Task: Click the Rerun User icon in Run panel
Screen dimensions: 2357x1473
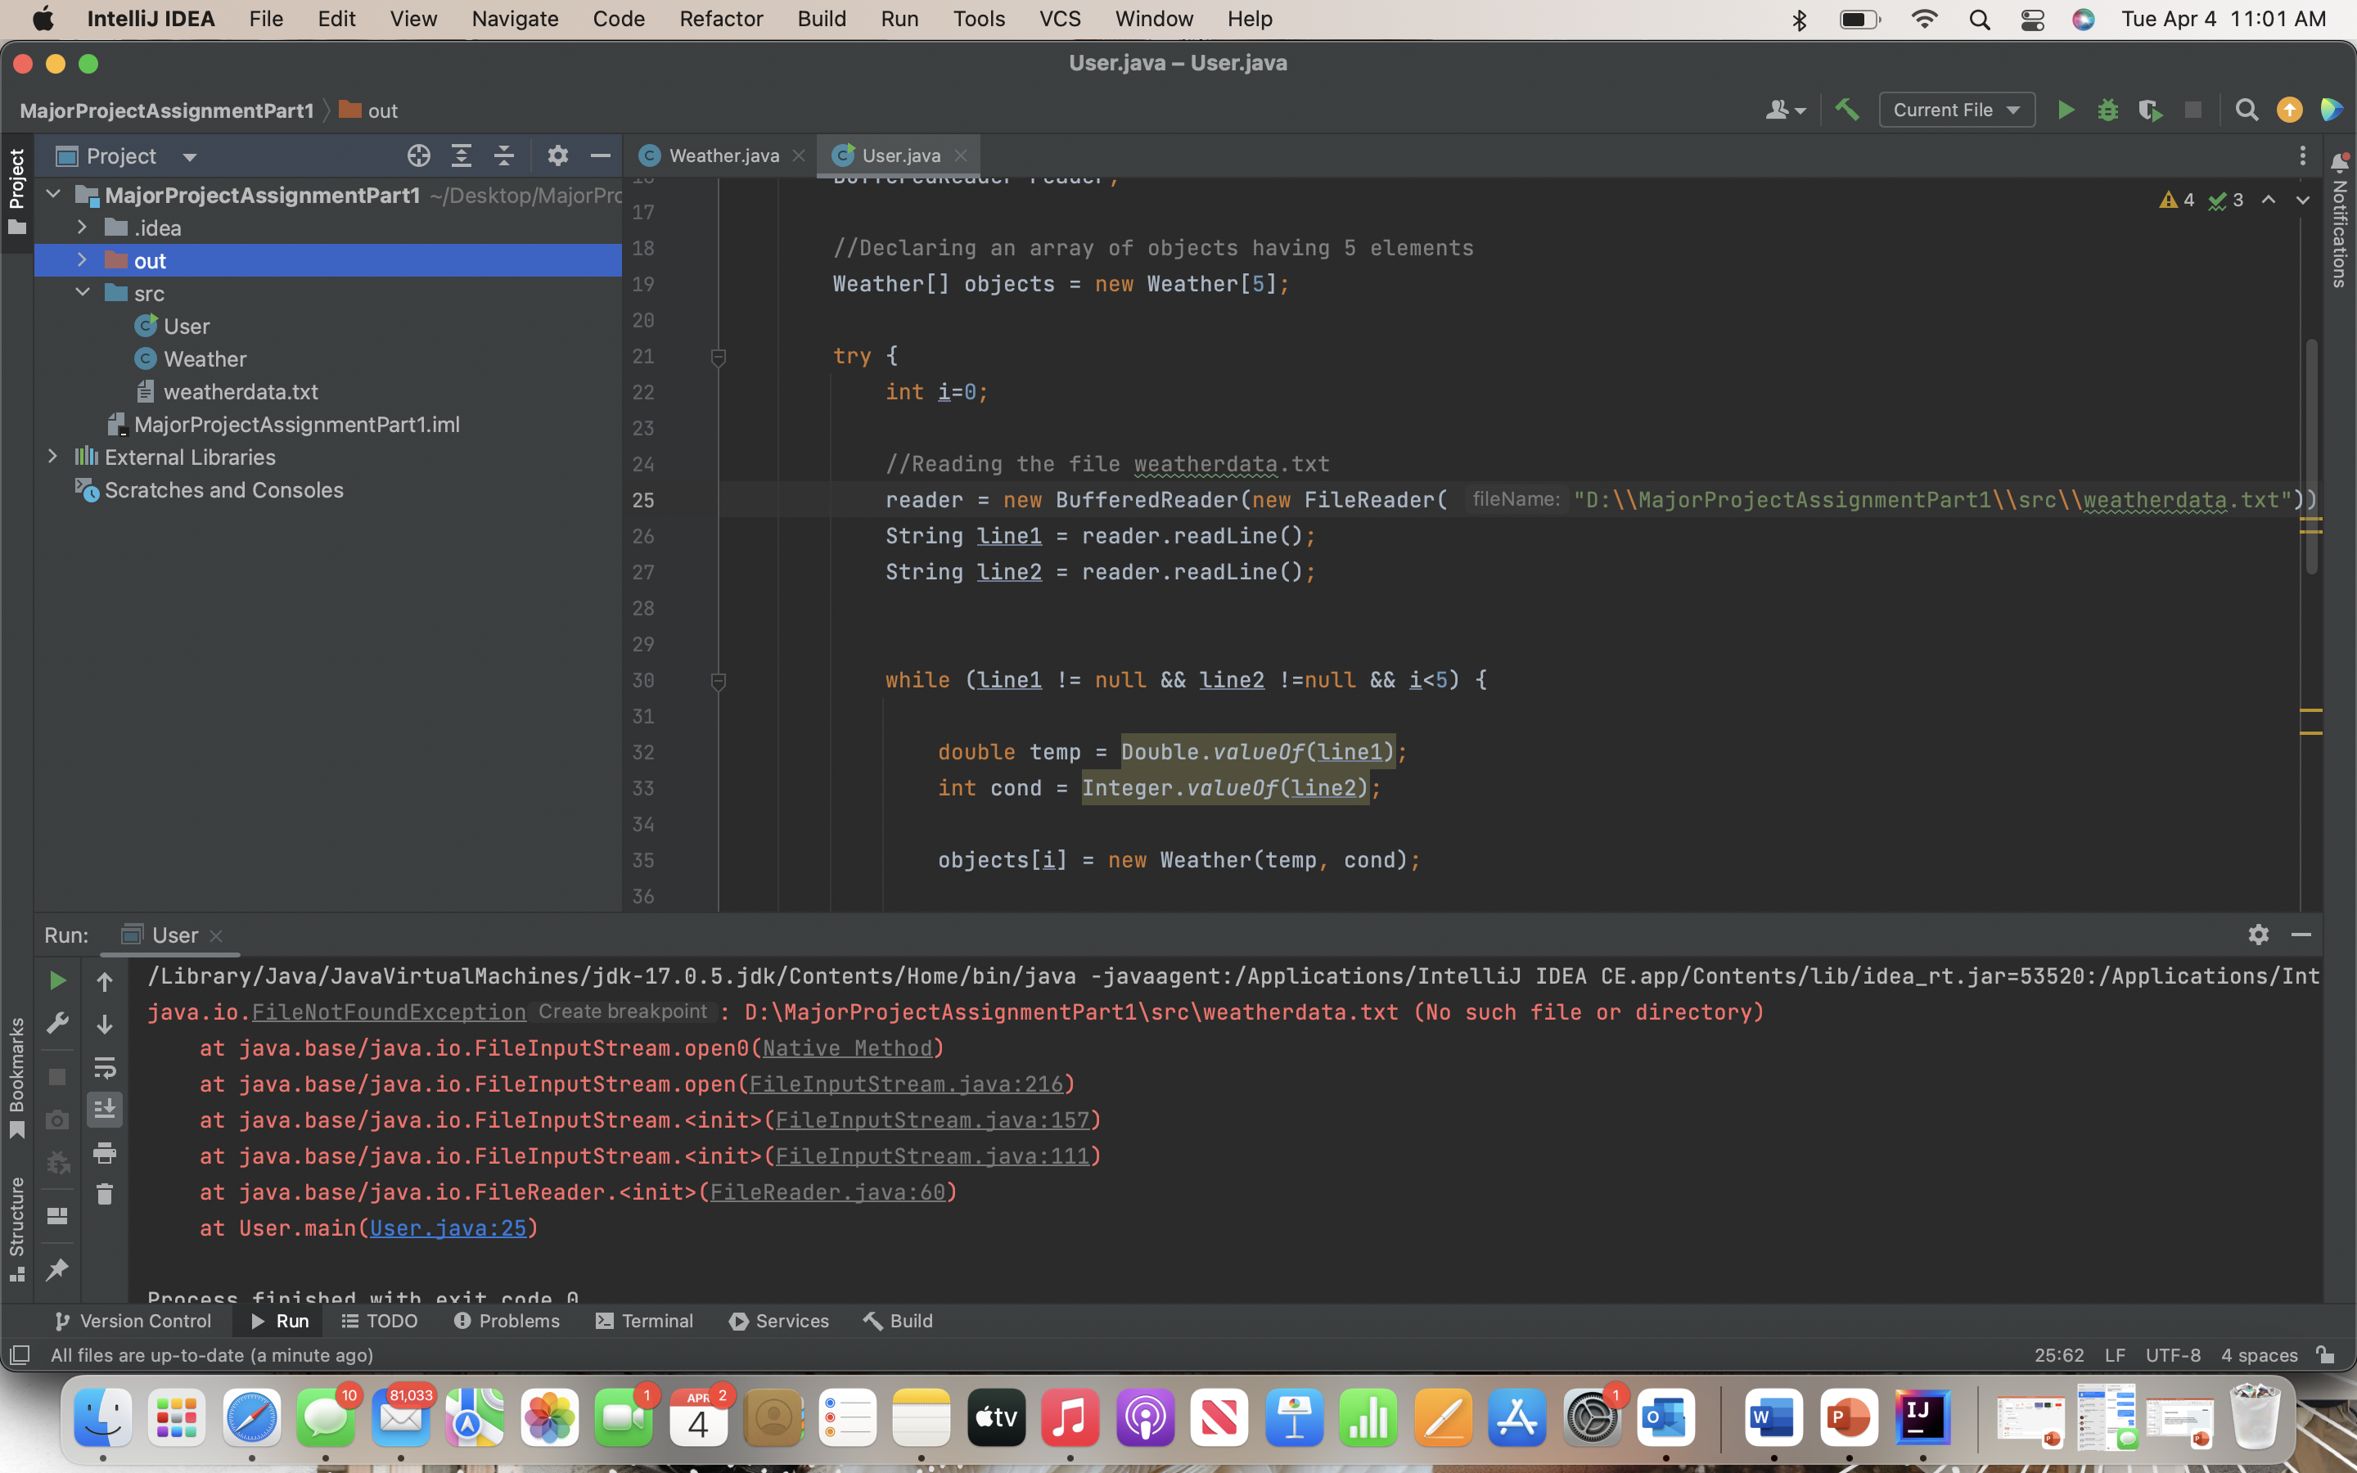Action: pos(57,980)
